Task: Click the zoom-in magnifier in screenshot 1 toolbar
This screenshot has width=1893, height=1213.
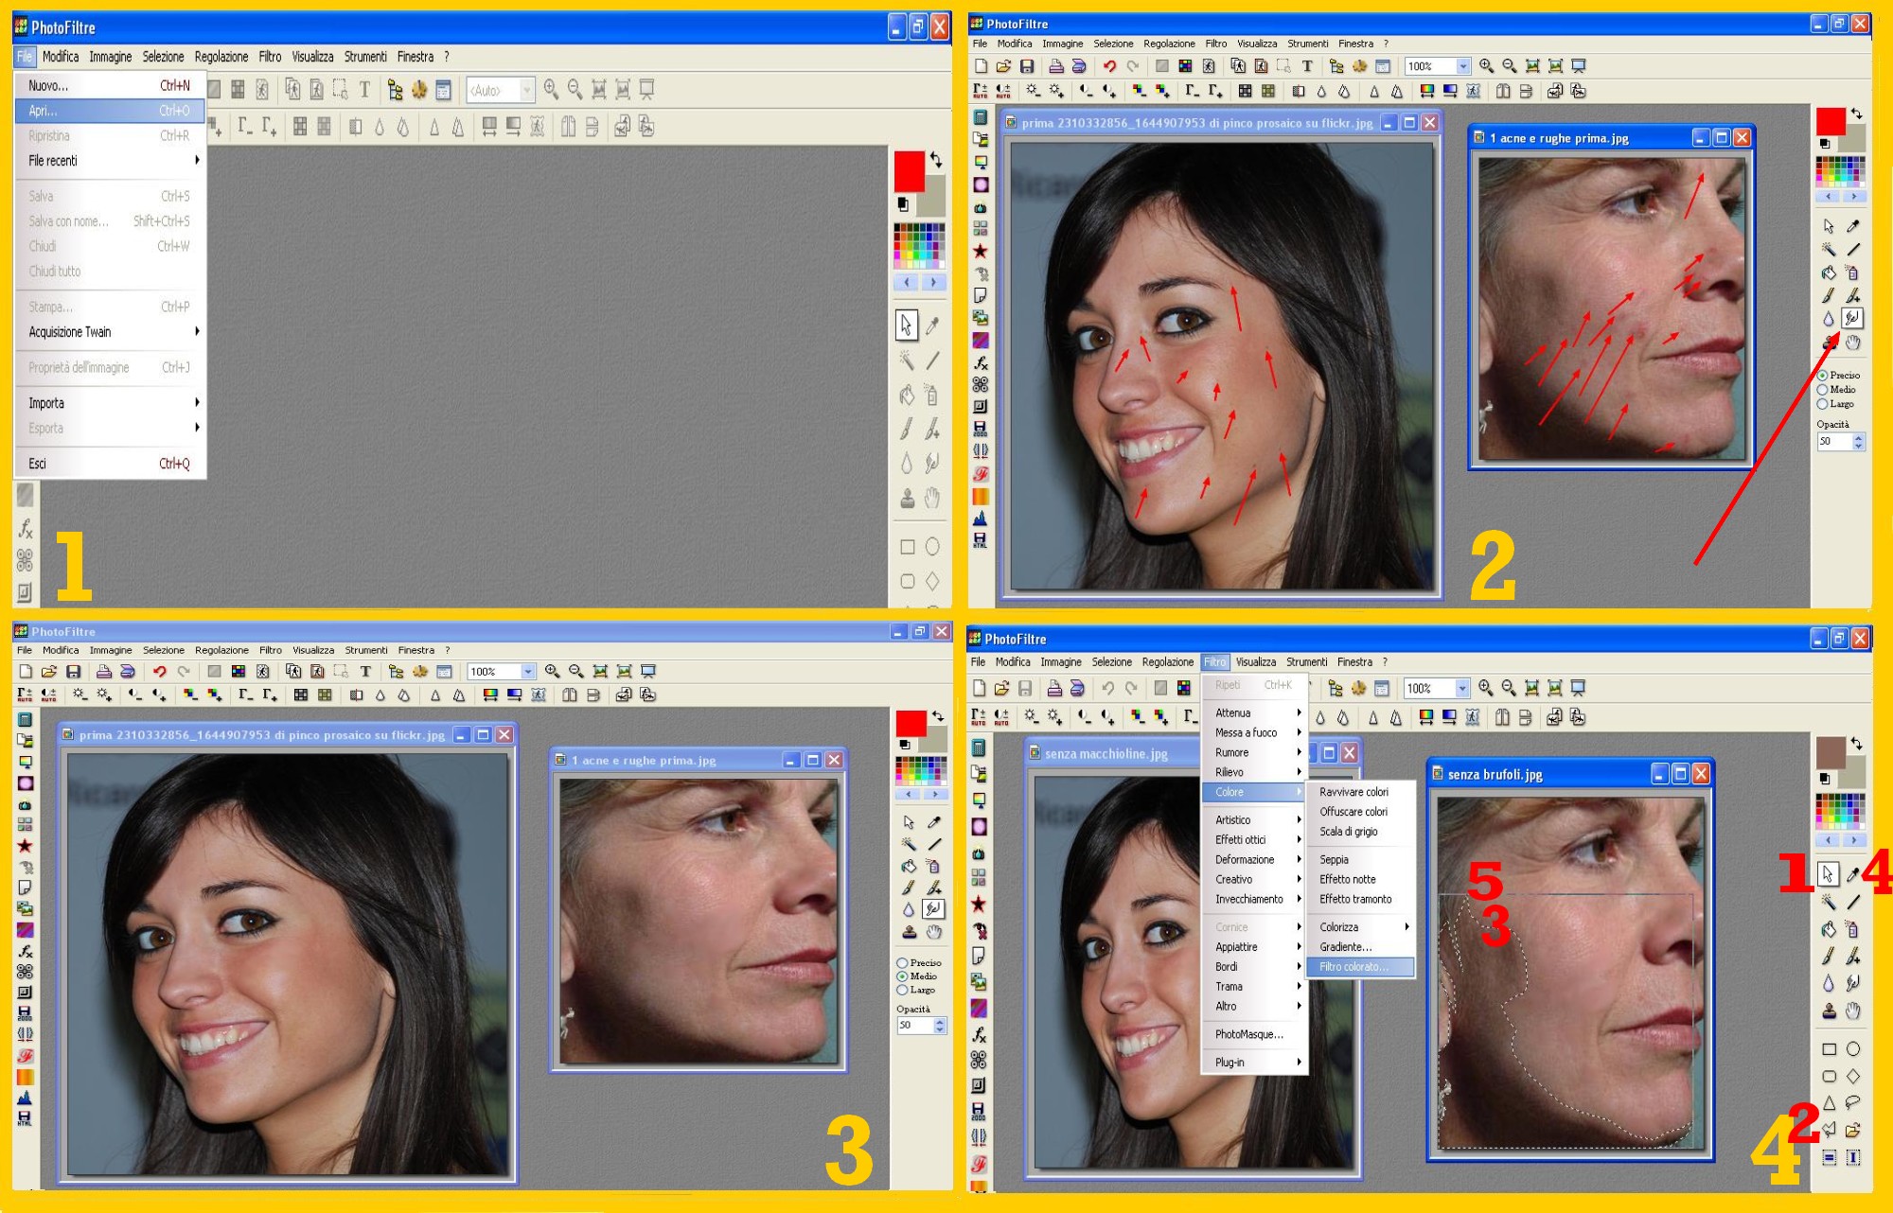Action: pyautogui.click(x=551, y=90)
